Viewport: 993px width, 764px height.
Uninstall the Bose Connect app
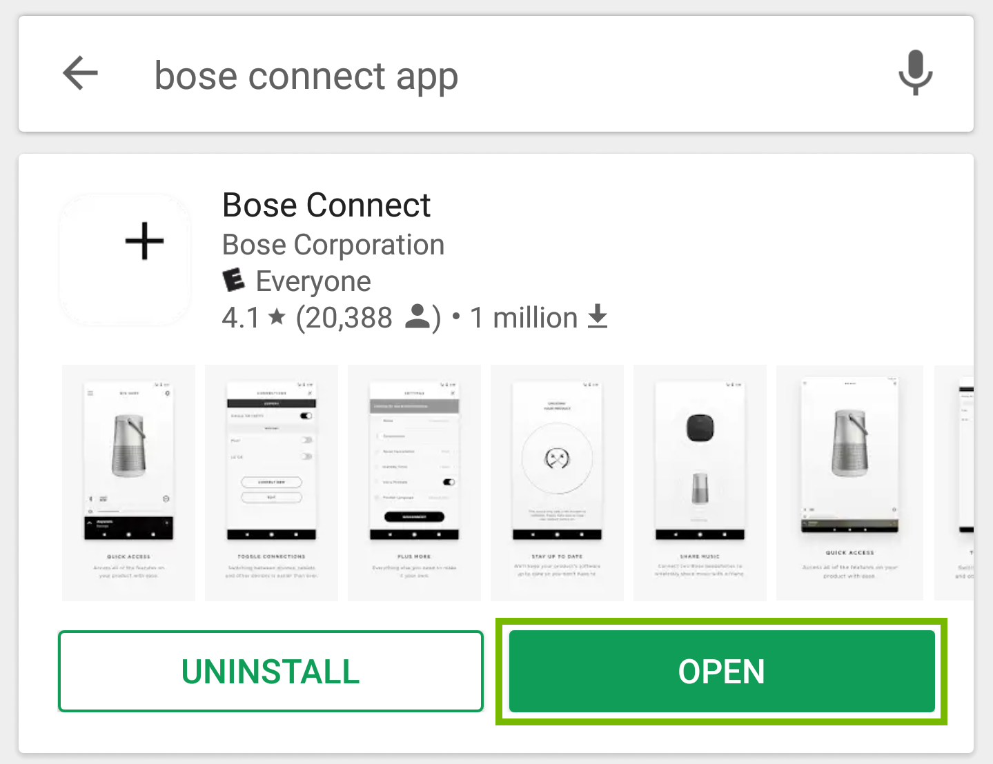point(270,671)
